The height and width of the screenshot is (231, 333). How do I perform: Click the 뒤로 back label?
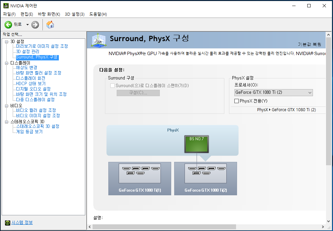(18, 25)
